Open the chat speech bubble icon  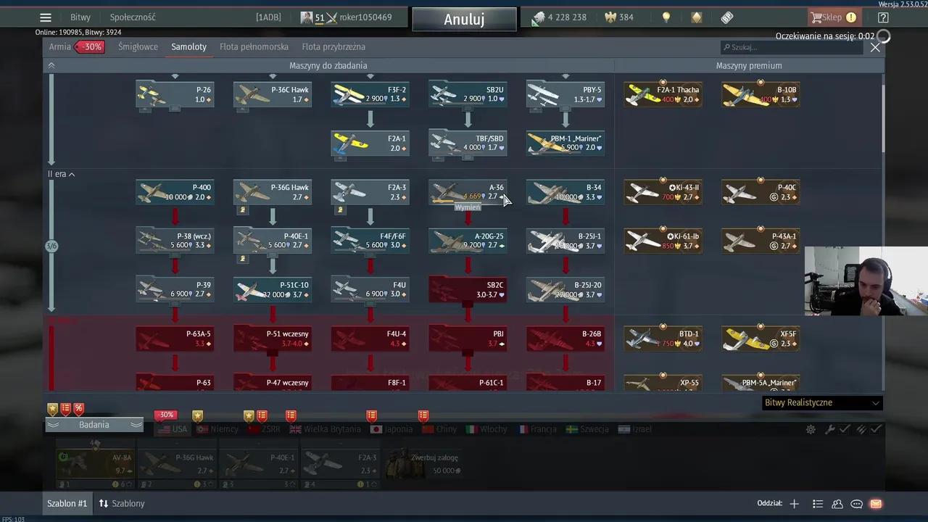(856, 504)
